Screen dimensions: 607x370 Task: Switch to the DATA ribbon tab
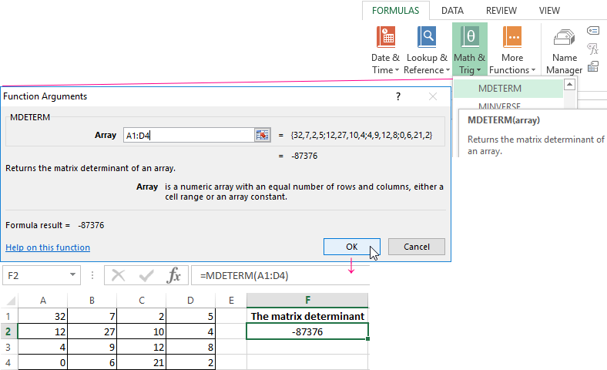[x=452, y=11]
